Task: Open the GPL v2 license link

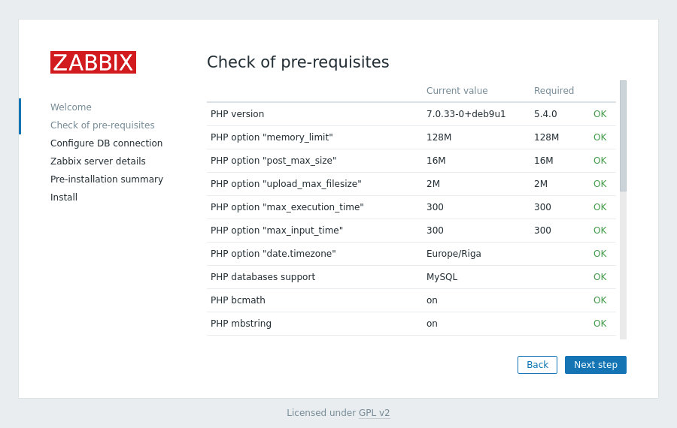Action: [x=375, y=412]
